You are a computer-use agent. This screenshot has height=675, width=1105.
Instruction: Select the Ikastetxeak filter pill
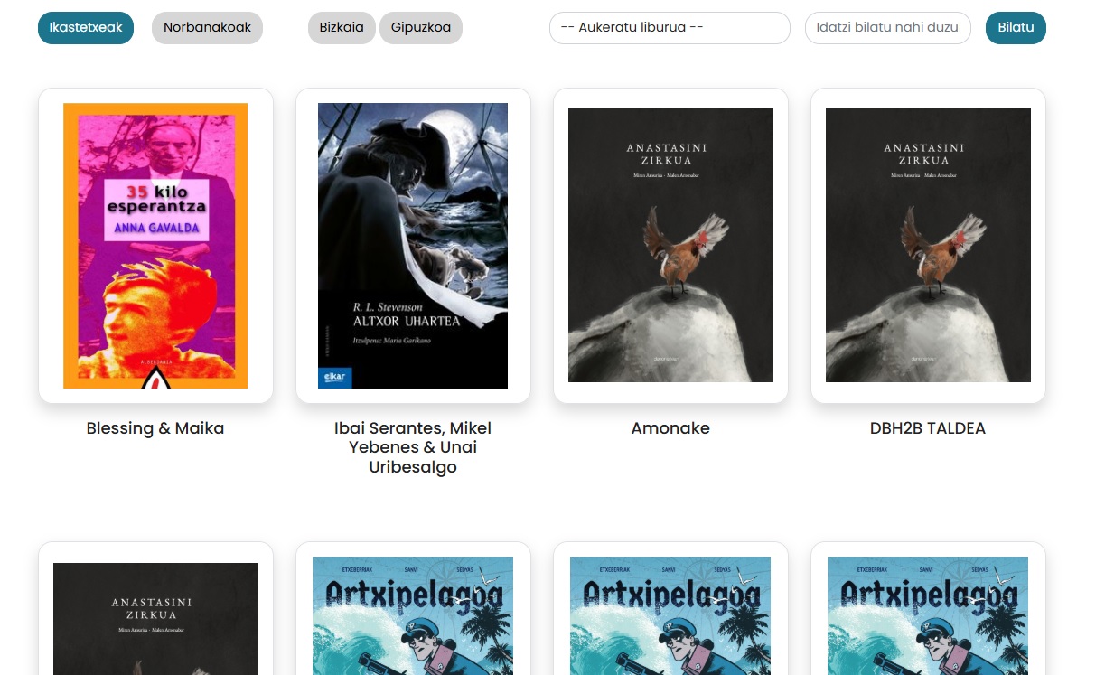(x=86, y=27)
